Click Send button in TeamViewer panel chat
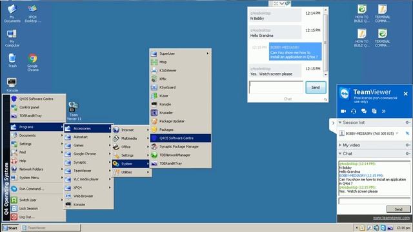413x232 pixels. pyautogui.click(x=398, y=209)
